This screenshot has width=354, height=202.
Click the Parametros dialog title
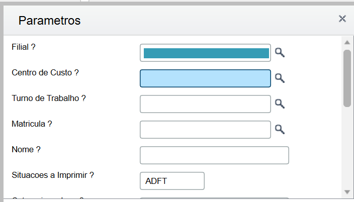tap(49, 21)
